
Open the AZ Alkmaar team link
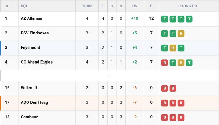(32, 18)
